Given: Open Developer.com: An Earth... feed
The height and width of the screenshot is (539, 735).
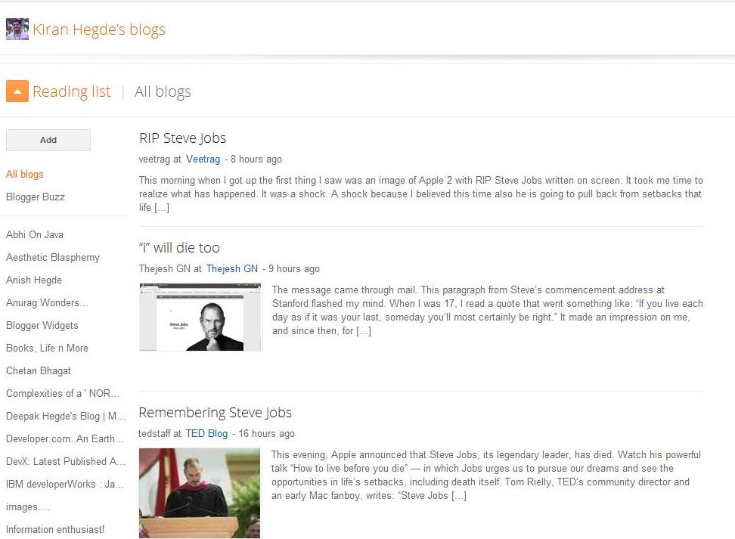Looking at the screenshot, I should [65, 438].
